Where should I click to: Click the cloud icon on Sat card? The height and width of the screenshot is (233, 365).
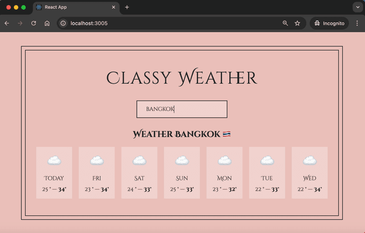(139, 161)
